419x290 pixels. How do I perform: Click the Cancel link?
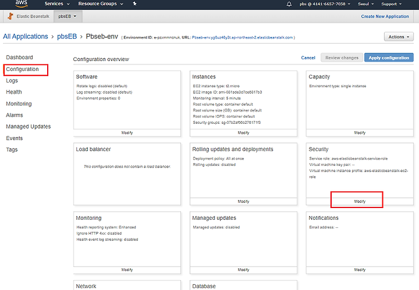tap(308, 58)
